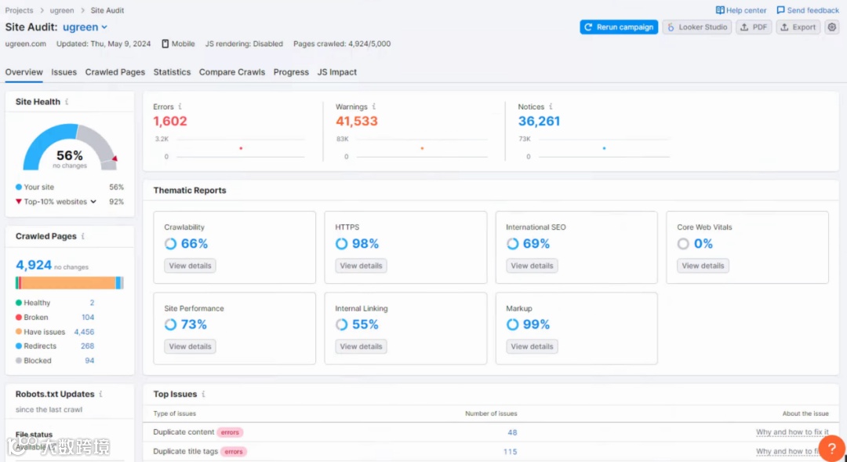Image resolution: width=847 pixels, height=462 pixels.
Task: Open the Compare Crawls tab
Action: (x=231, y=72)
